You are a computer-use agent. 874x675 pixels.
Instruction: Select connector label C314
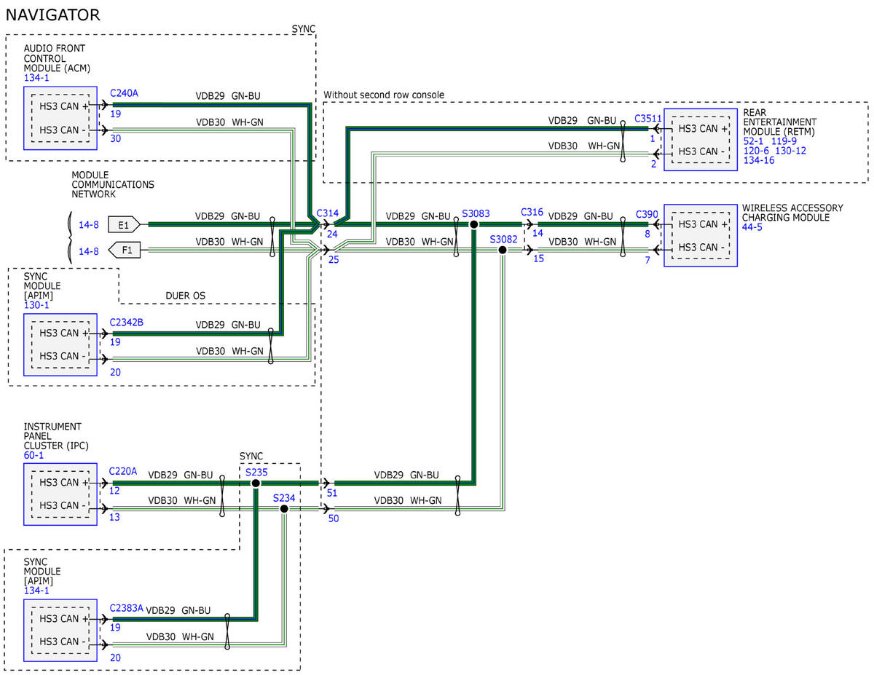tap(327, 213)
